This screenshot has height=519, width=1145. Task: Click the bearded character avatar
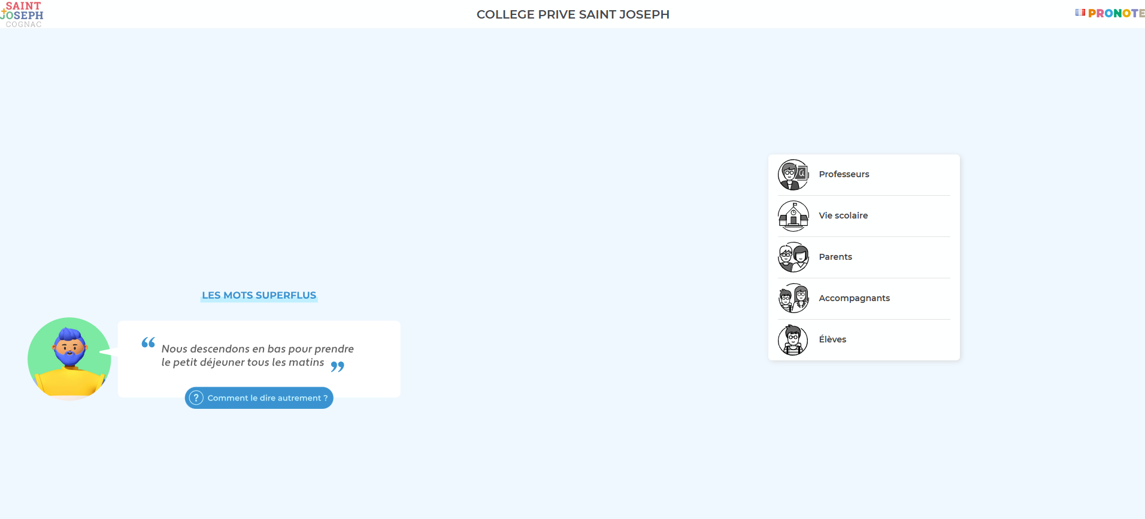[69, 359]
